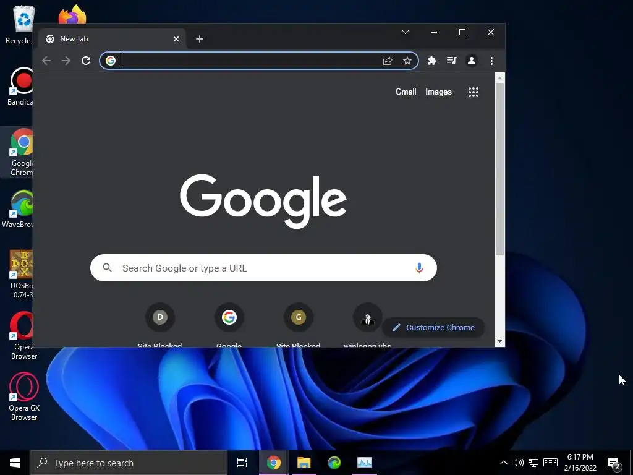Click the magnifier icon in search box
The image size is (633, 475).
point(107,267)
